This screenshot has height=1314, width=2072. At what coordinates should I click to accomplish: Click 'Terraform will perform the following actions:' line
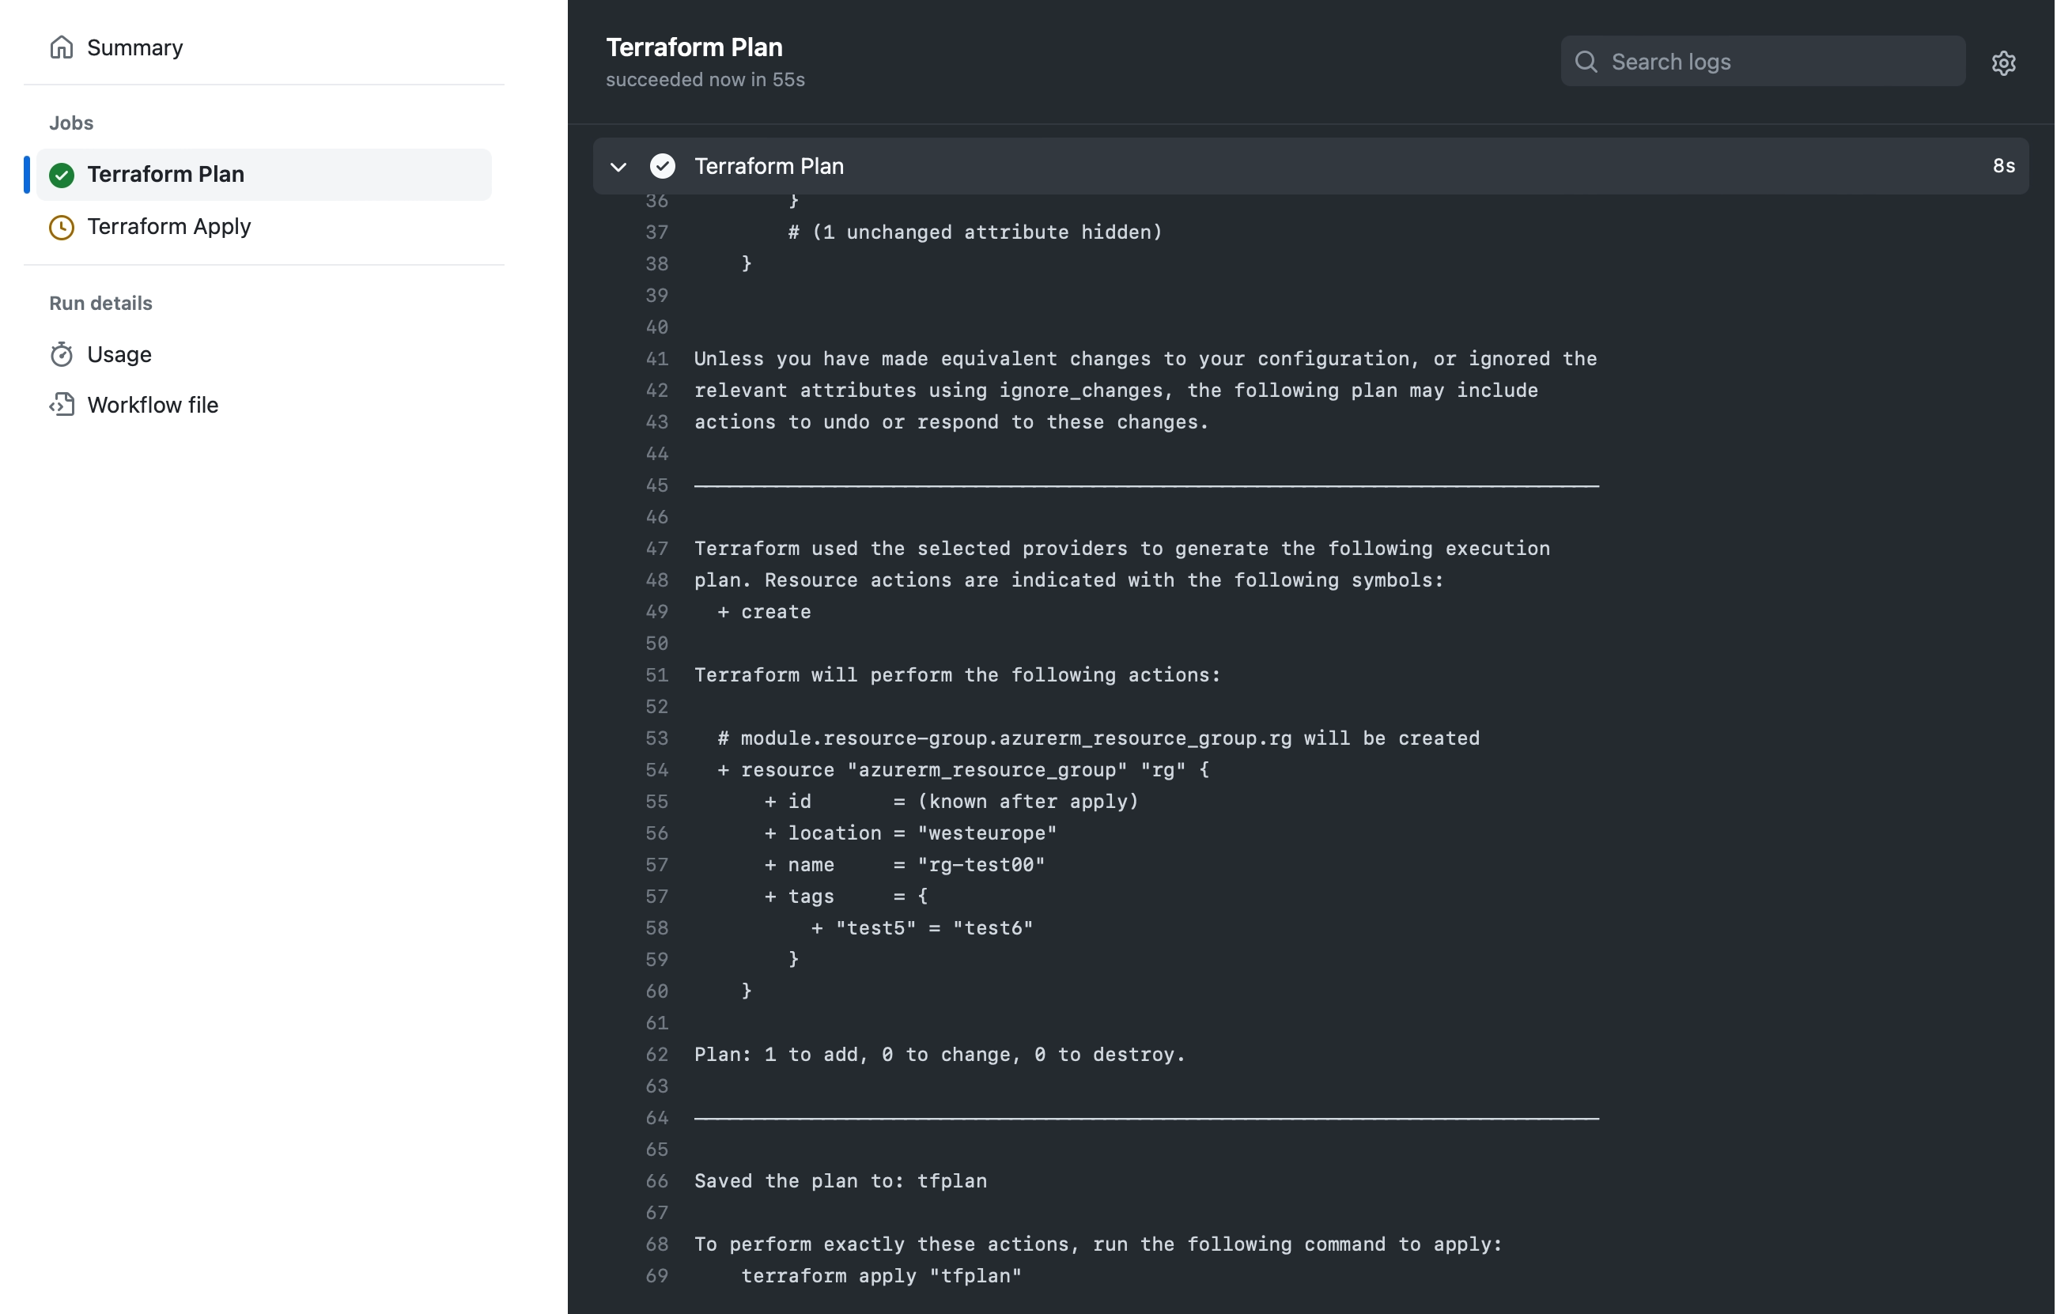coord(957,675)
